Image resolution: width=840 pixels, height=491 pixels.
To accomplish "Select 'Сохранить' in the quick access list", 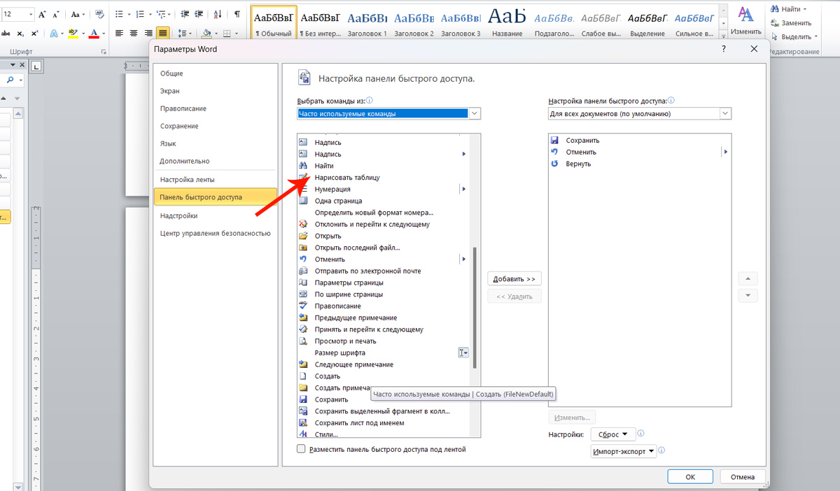I will click(x=582, y=141).
